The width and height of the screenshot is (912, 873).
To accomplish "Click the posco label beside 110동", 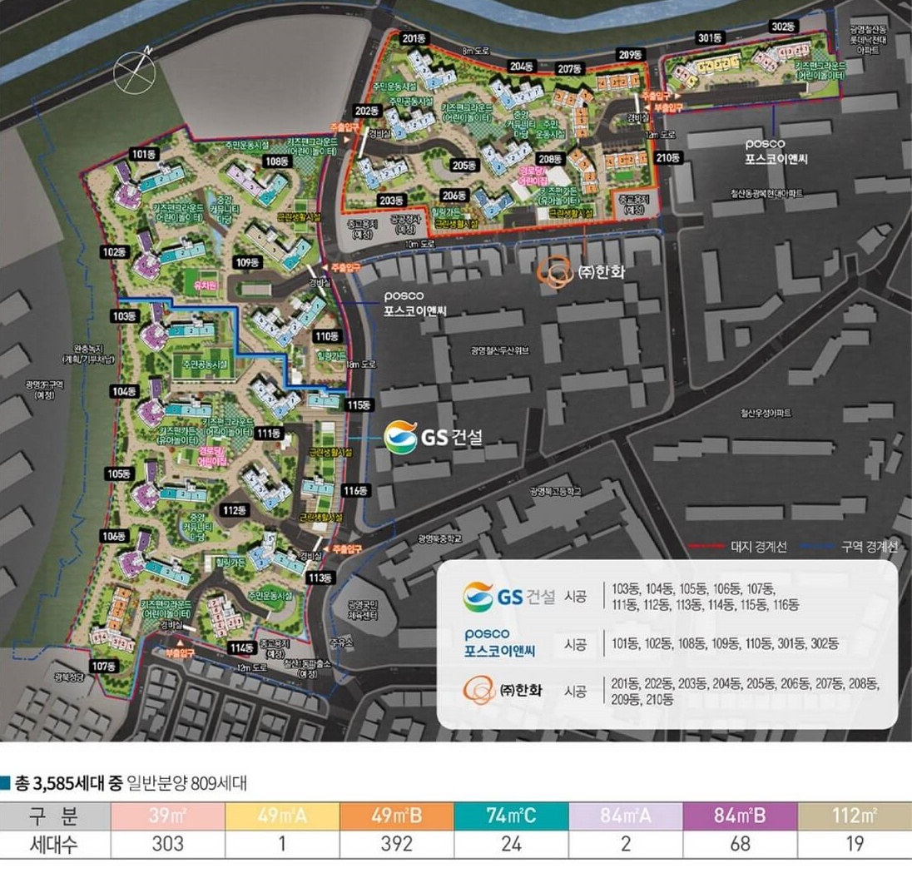I will click(x=414, y=303).
